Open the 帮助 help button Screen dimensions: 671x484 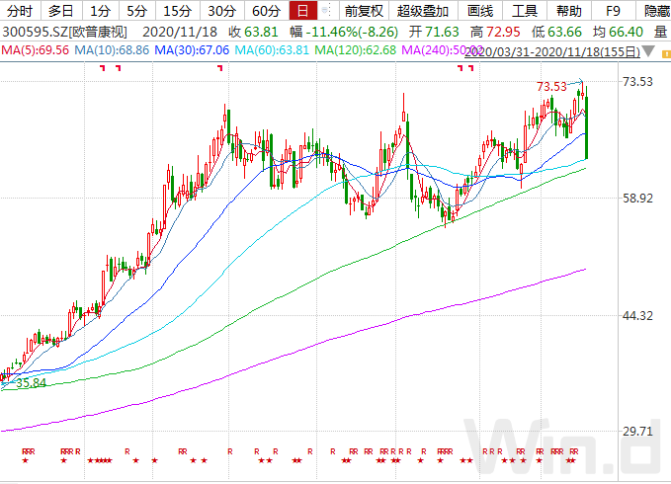point(568,12)
